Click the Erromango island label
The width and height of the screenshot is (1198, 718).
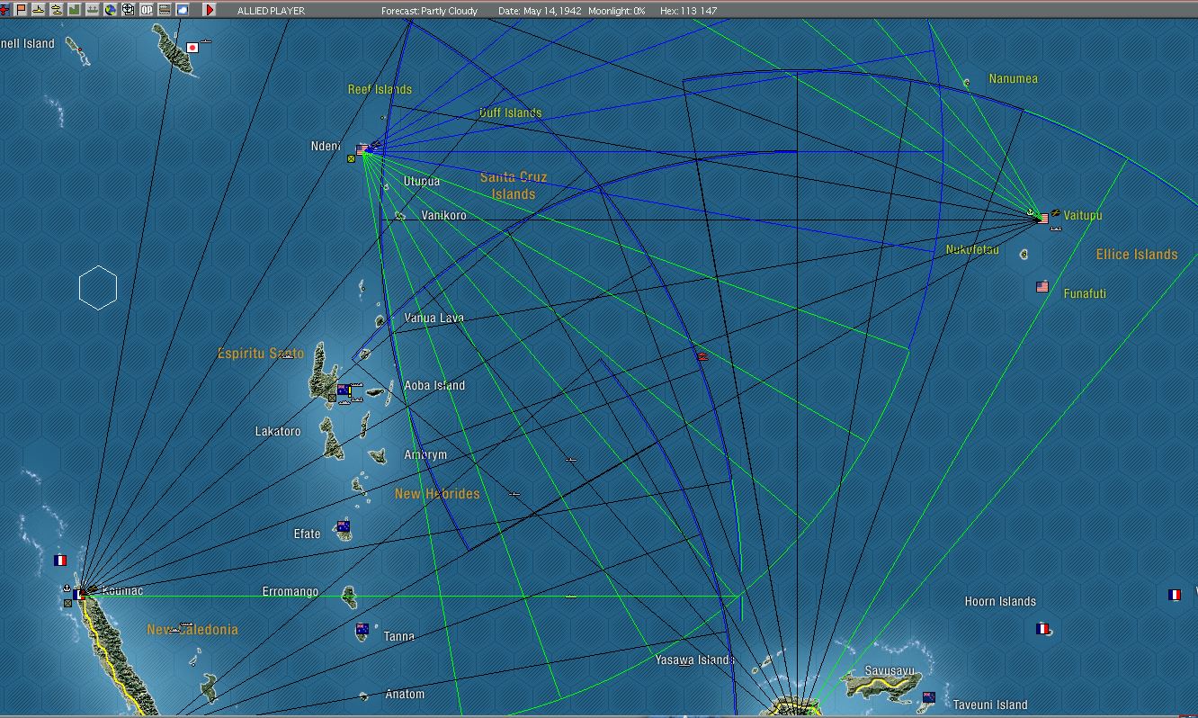pyautogui.click(x=291, y=592)
